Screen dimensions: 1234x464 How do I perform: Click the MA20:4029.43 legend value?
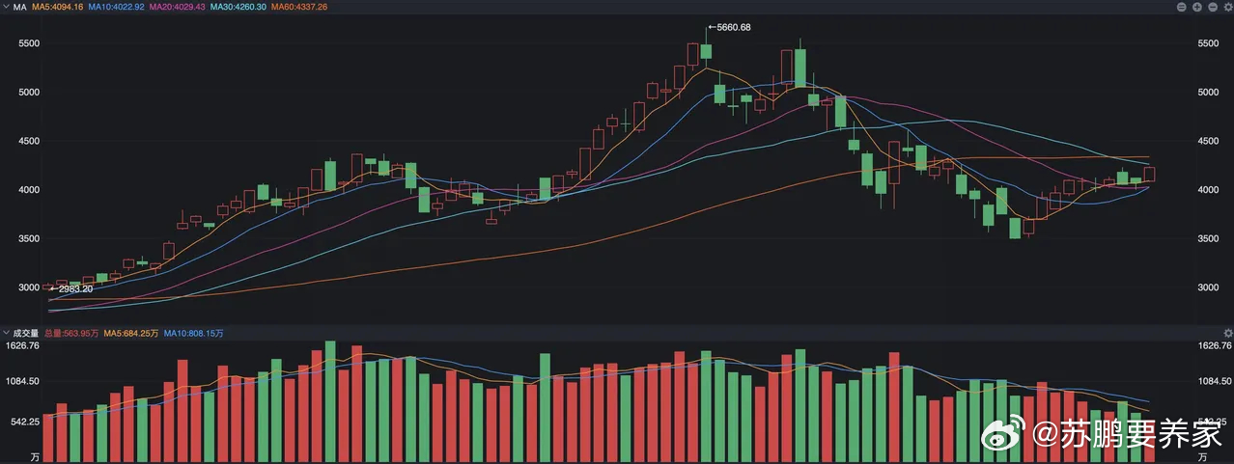coord(178,7)
